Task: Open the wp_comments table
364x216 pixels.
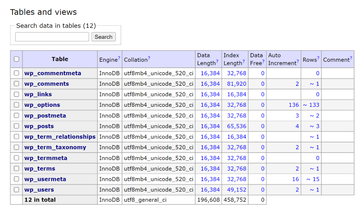Action: (46, 84)
